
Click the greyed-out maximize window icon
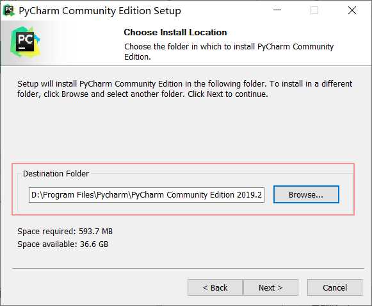click(x=314, y=10)
